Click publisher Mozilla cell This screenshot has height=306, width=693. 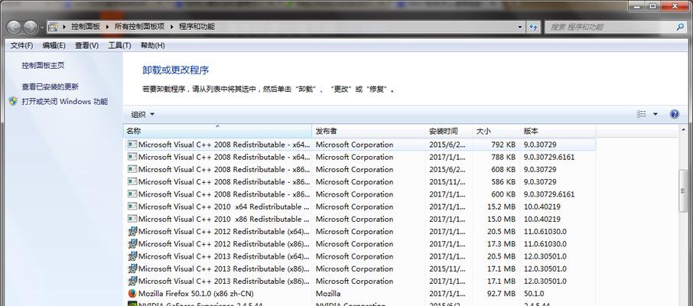pos(328,293)
